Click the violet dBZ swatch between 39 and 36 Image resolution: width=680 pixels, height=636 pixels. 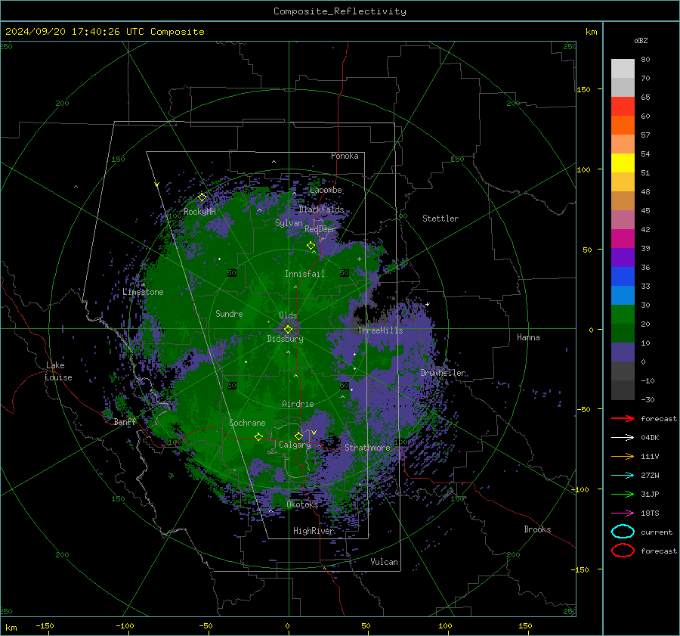click(623, 258)
